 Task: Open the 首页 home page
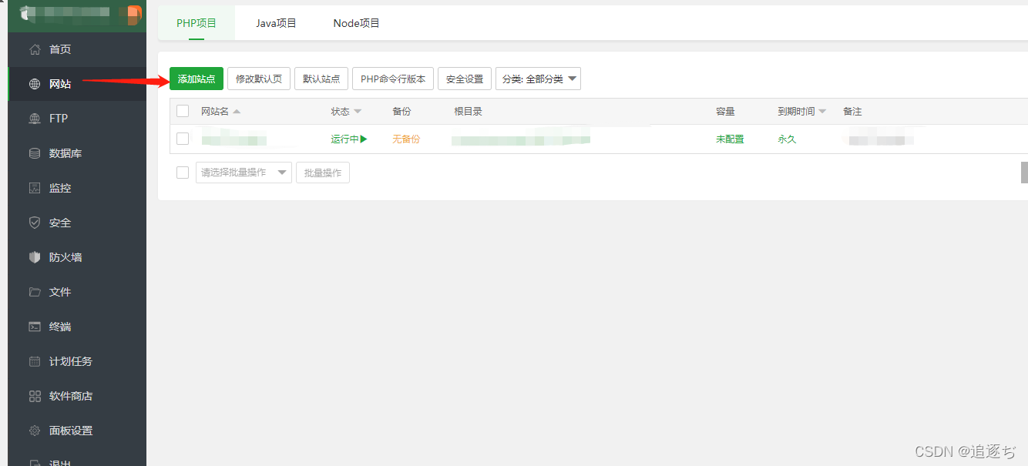pos(59,49)
